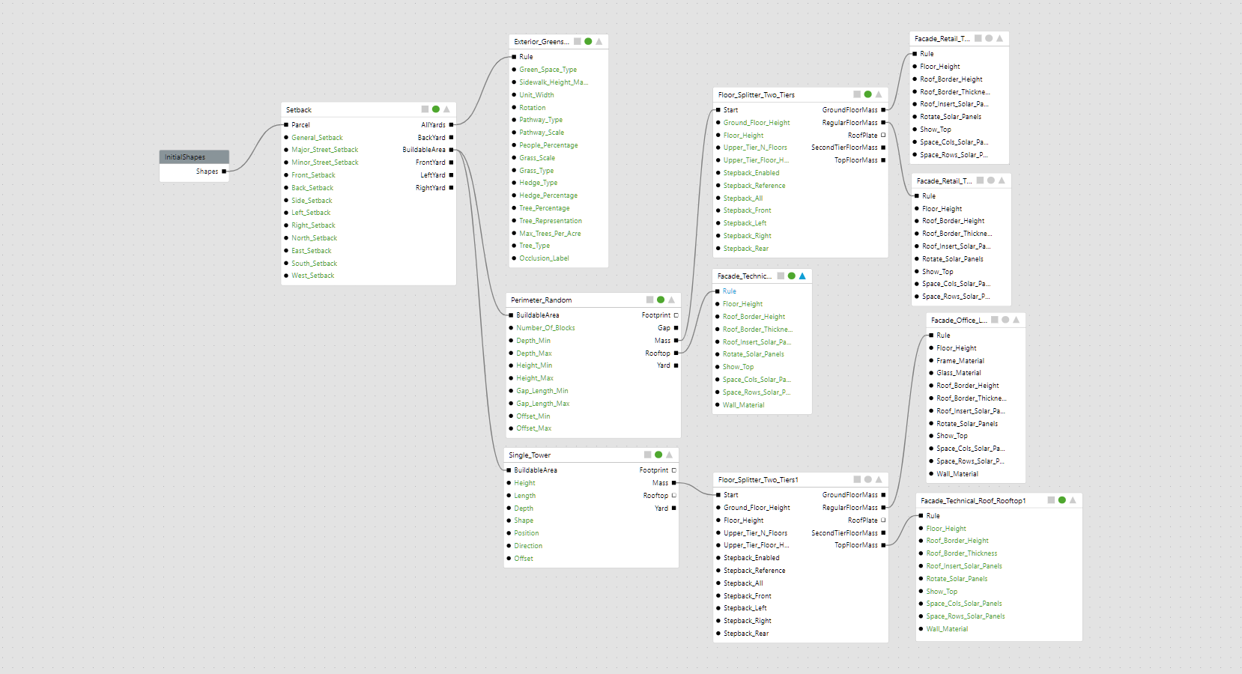Click the West_Setback parameter
The image size is (1242, 674).
point(313,276)
